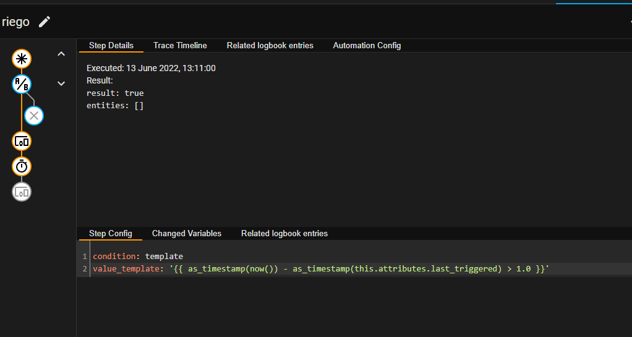Select the grey untaken device node
Viewport: 632px width, 337px height.
click(x=22, y=192)
